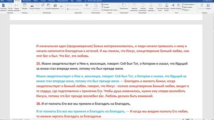The height and width of the screenshot is (120, 214).
Task: Click the verse number '15.'
Action: 38,64
